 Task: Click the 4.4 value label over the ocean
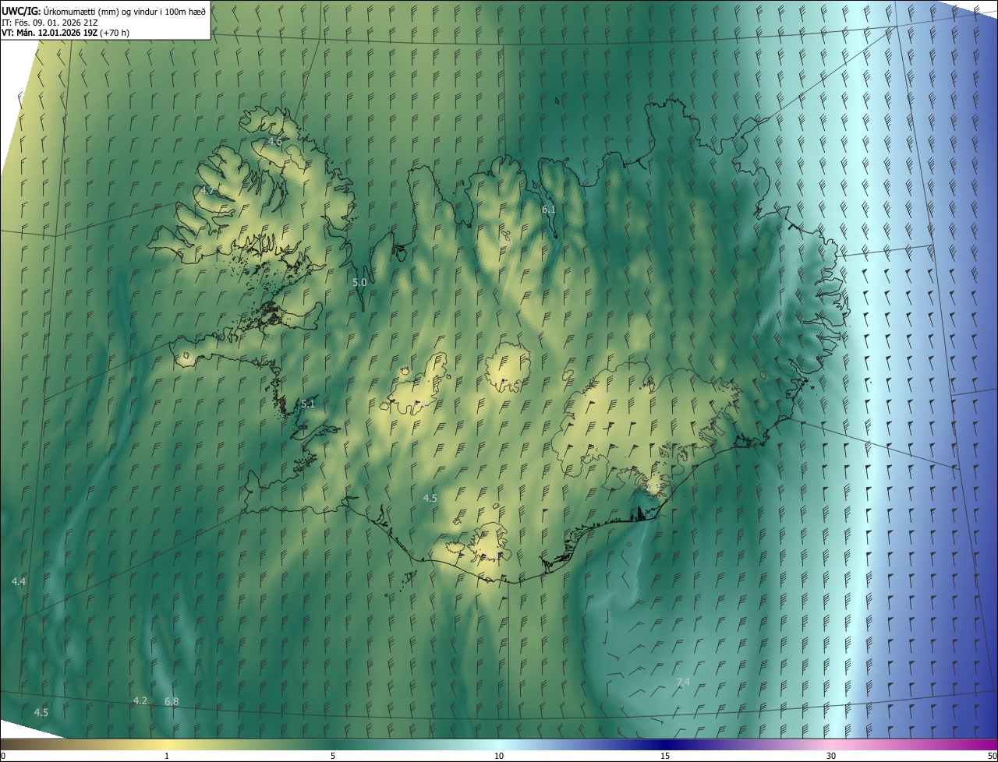pos(19,582)
